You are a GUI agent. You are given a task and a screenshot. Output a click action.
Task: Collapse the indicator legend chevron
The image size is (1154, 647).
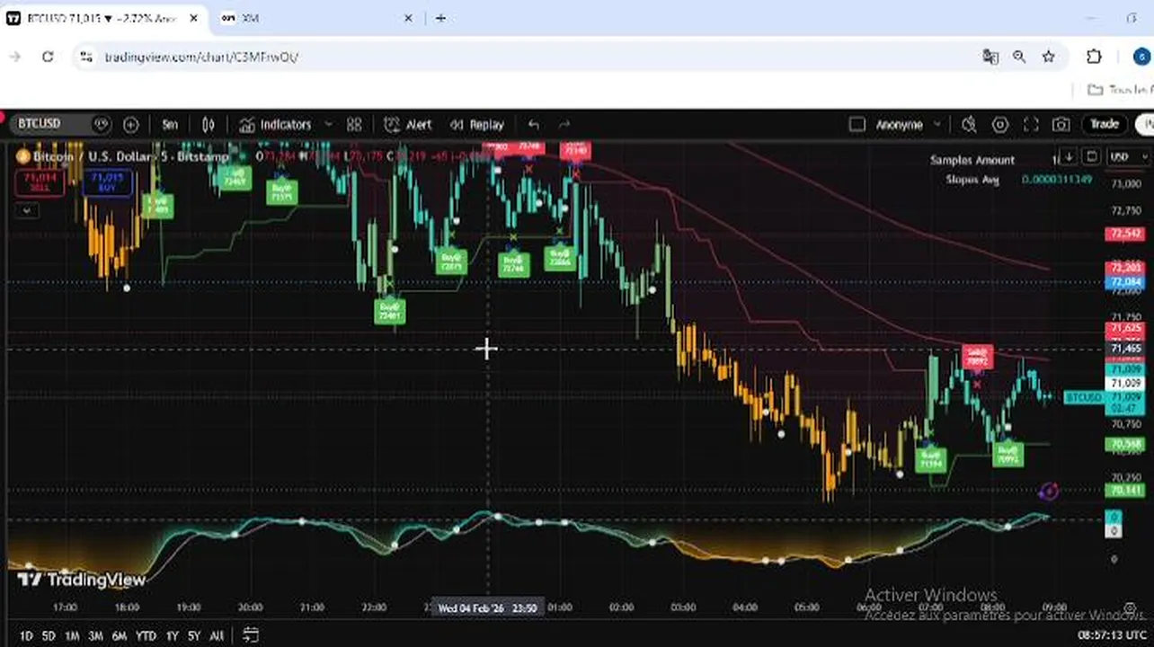(27, 210)
